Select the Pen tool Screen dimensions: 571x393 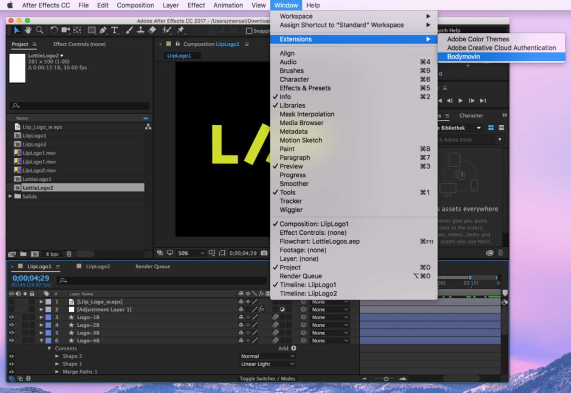coord(103,30)
